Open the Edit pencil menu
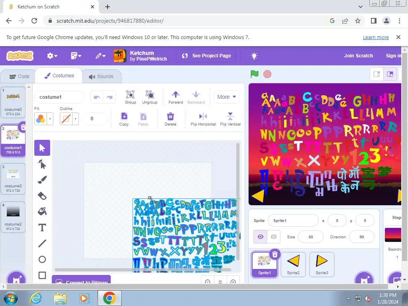The image size is (408, 306). tap(100, 56)
